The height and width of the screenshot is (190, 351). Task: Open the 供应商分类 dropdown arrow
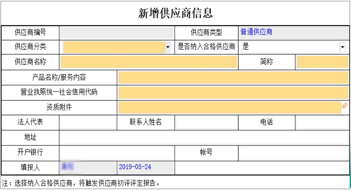coord(168,47)
